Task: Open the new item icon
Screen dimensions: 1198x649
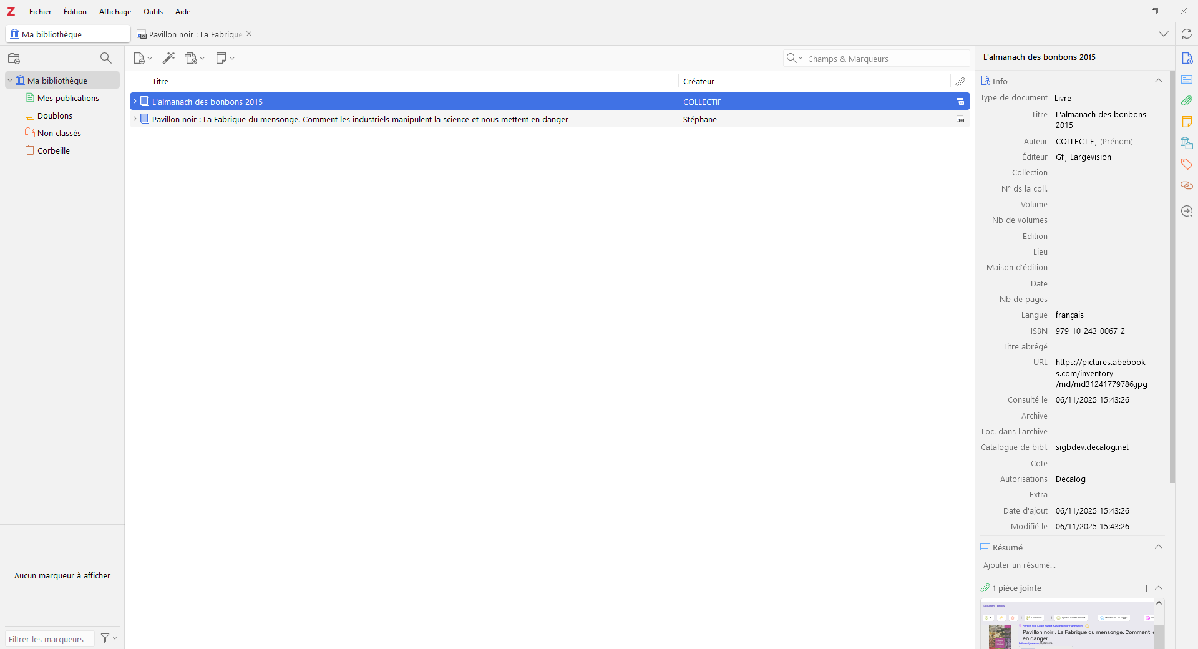Action: [140, 58]
